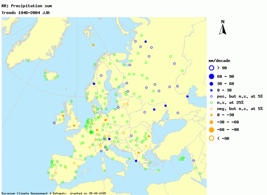The image size is (267, 195).
Task: Click the '-60 - -90' large orange legend dot
Action: tap(211, 129)
